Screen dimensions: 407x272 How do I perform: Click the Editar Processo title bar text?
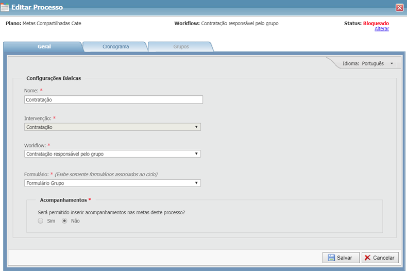[37, 7]
